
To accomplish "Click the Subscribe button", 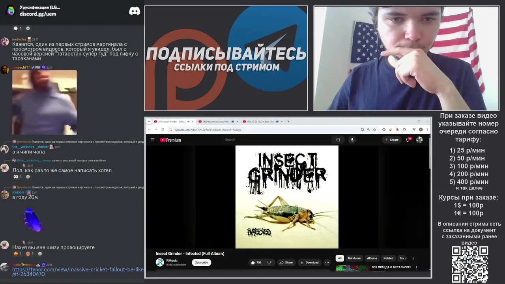I will click(202, 262).
